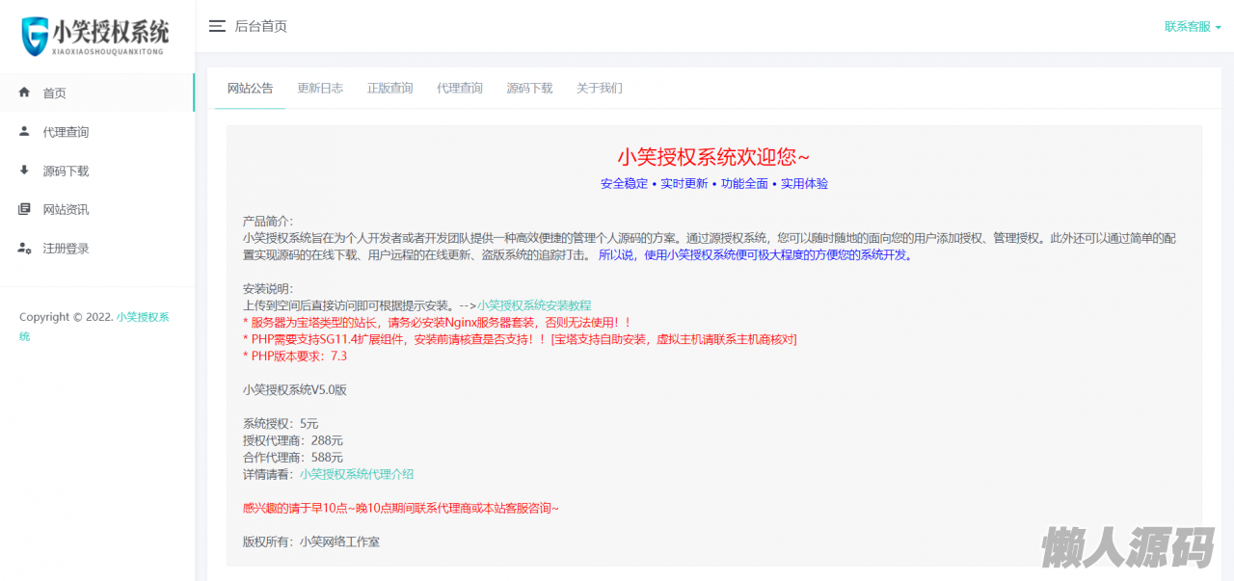Click the hamburger menu toggle icon

coord(217,26)
